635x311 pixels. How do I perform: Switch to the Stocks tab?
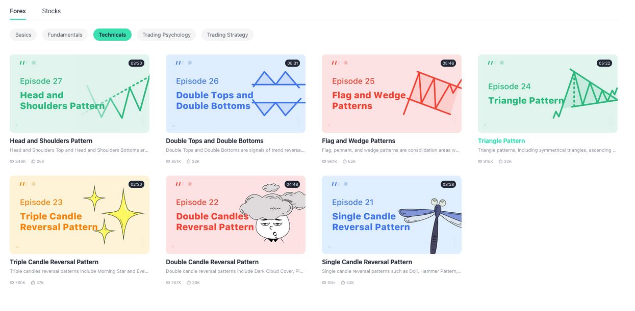pos(52,11)
